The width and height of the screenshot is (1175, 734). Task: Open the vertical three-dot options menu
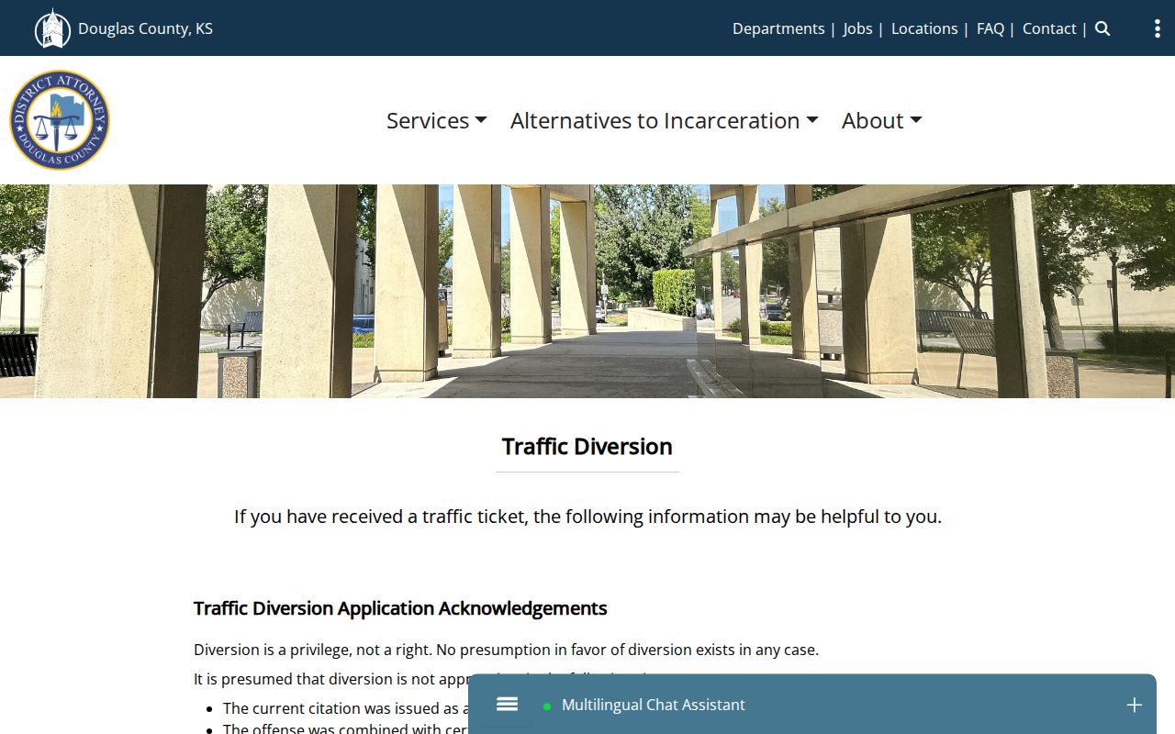pyautogui.click(x=1157, y=28)
